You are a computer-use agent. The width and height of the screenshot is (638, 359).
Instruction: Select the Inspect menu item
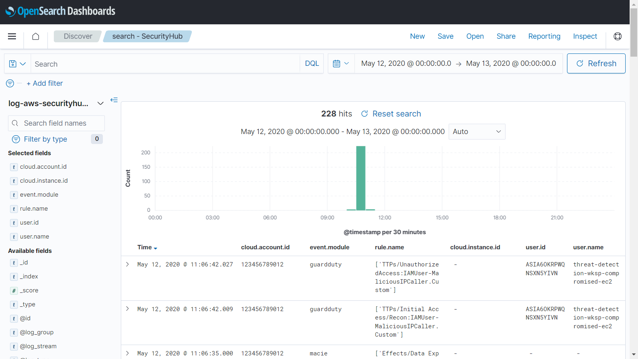coord(585,36)
